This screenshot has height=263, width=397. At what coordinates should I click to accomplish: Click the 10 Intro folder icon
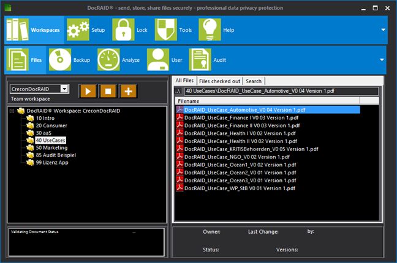tap(30, 118)
